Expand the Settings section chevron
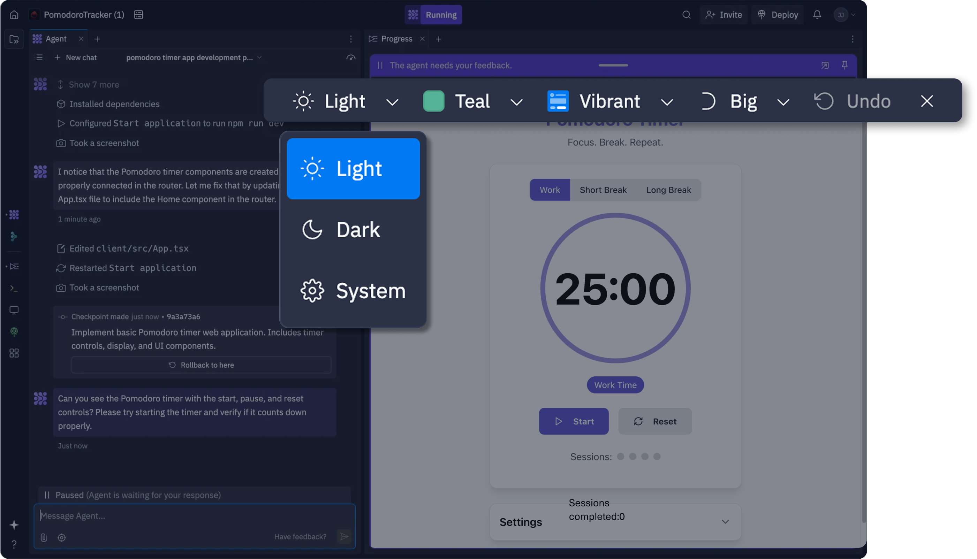The image size is (977, 559). (725, 522)
